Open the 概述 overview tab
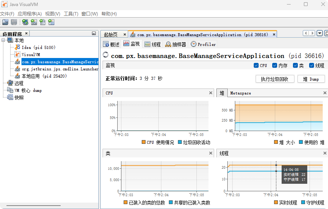 pos(112,44)
